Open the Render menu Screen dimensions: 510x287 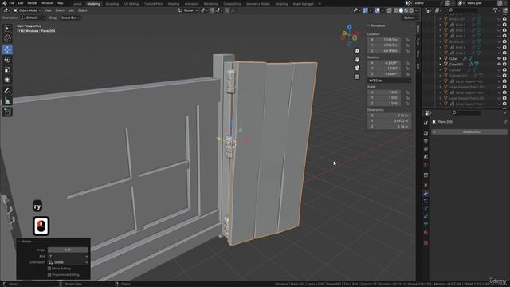(x=32, y=3)
